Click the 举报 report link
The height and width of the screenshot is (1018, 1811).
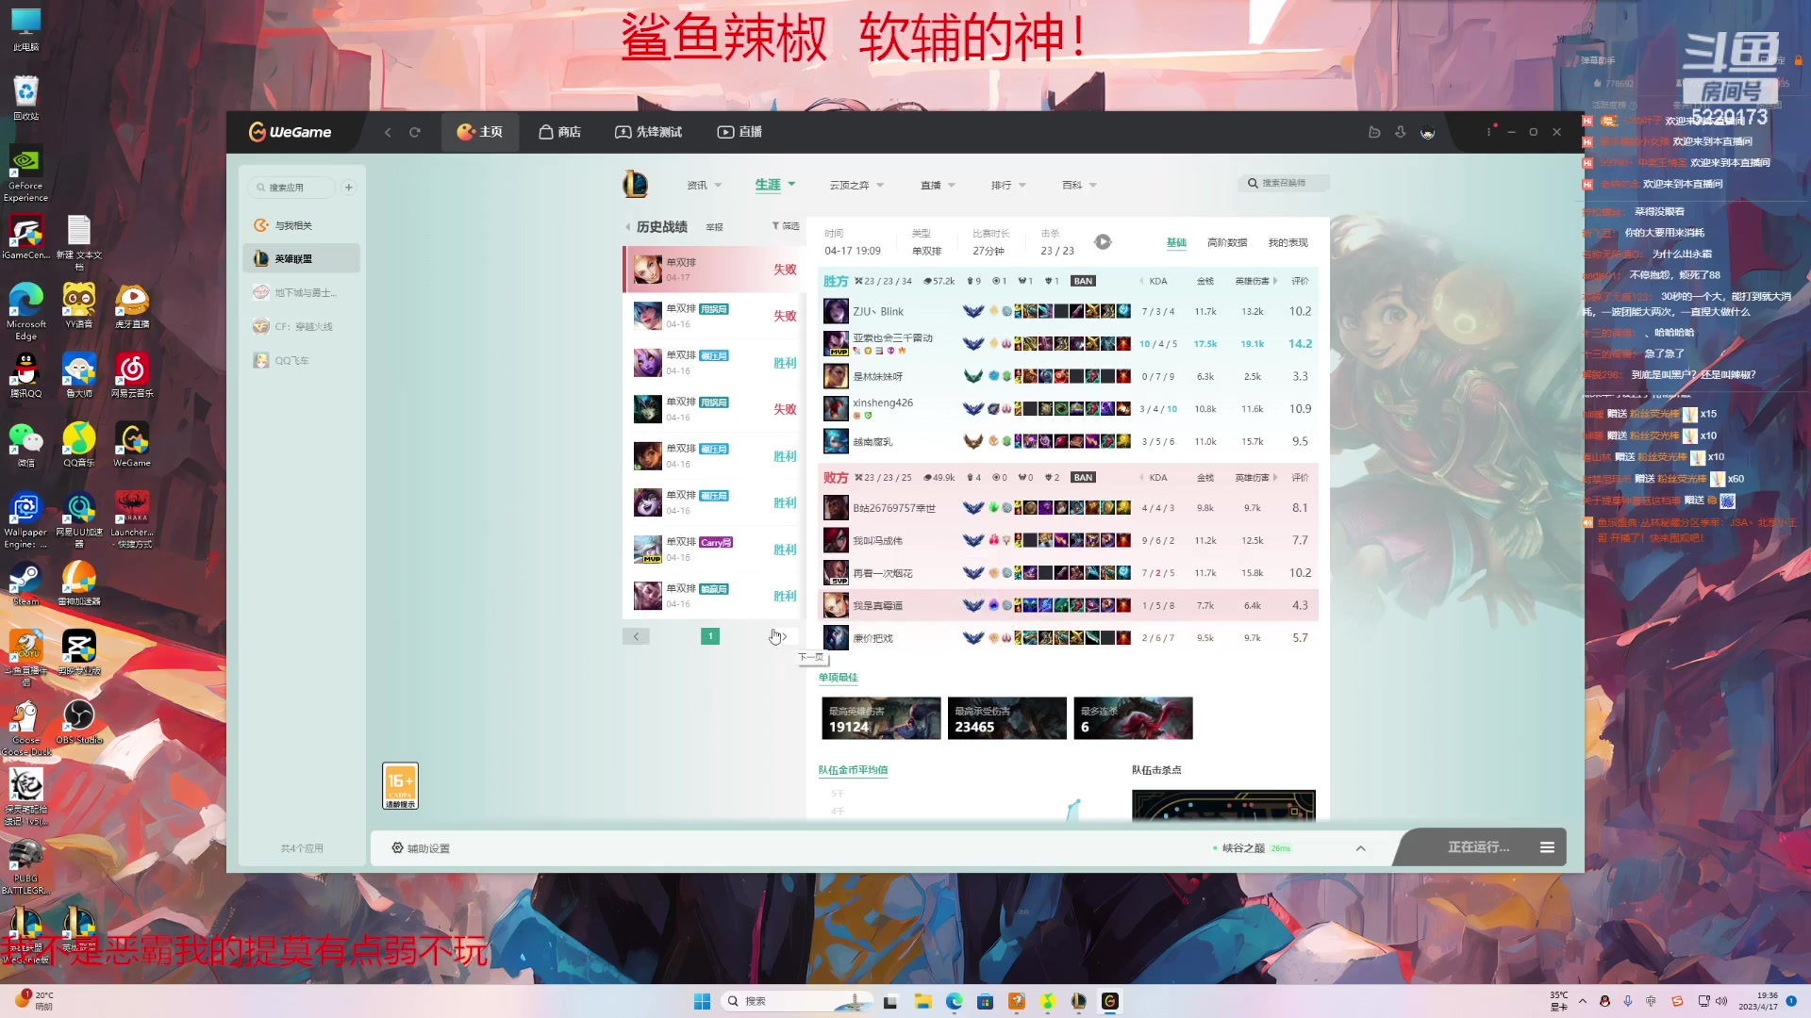coord(714,226)
